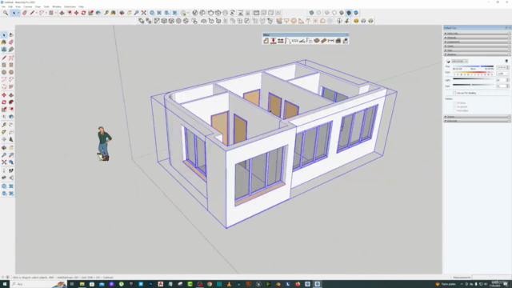The height and width of the screenshot is (288, 512).
Task: Adjust the Light intensity slider
Action: (473, 79)
